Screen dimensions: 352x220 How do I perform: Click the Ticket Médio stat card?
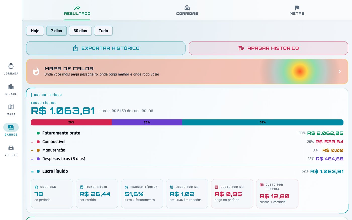point(97,194)
